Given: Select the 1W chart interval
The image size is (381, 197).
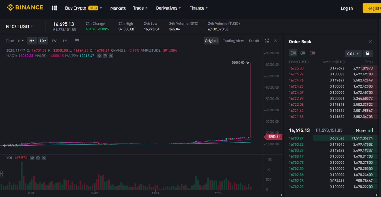Looking at the screenshot, I should (x=54, y=41).
